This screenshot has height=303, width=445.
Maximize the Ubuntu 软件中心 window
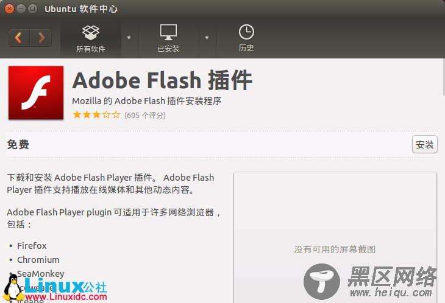(x=33, y=9)
